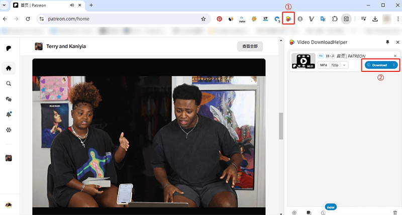Click the gray download-arrow extension icon
Viewport: 402px width, 215px height.
[x=300, y=19]
